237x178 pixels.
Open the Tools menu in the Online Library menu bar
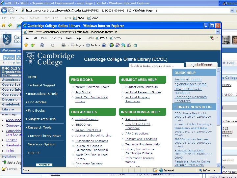[68, 38]
